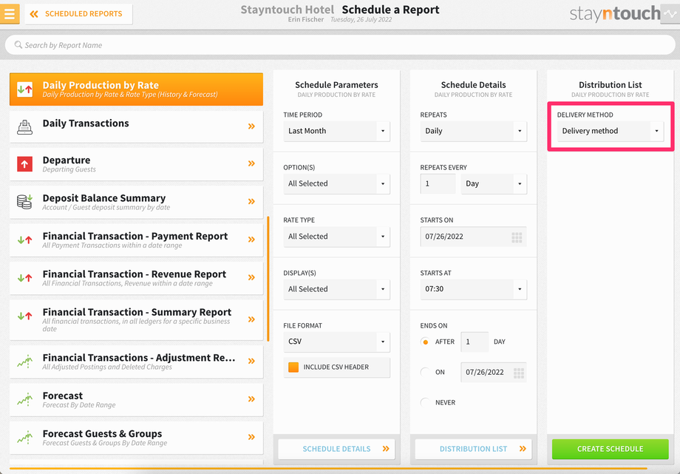Expand the Display(s) dropdown
Viewport: 680px width, 474px height.
[x=336, y=289]
